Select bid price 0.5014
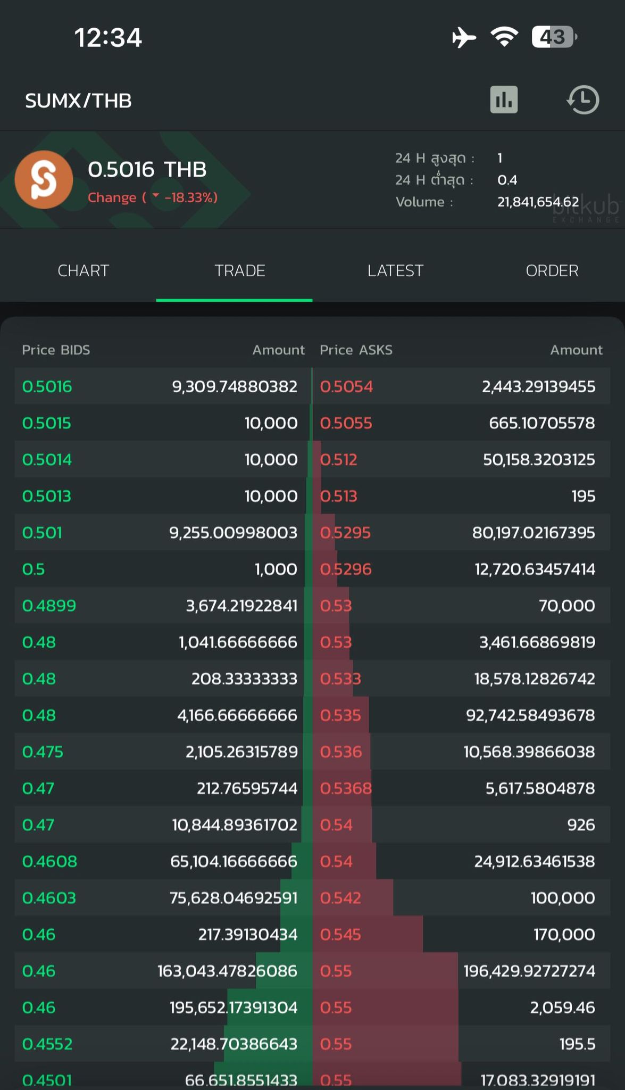Screen dimensions: 625x1090 pos(47,459)
